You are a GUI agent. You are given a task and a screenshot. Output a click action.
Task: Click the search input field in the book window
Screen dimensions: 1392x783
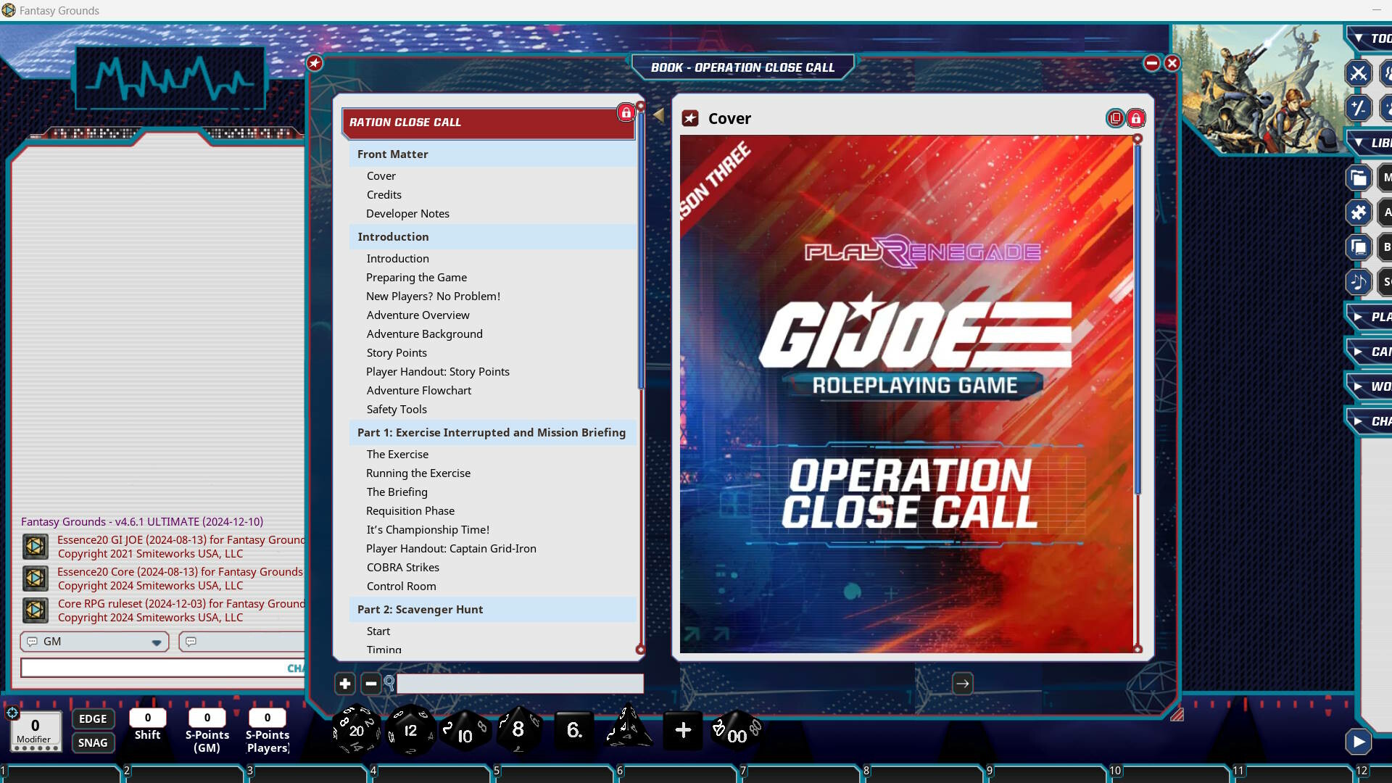pos(519,683)
